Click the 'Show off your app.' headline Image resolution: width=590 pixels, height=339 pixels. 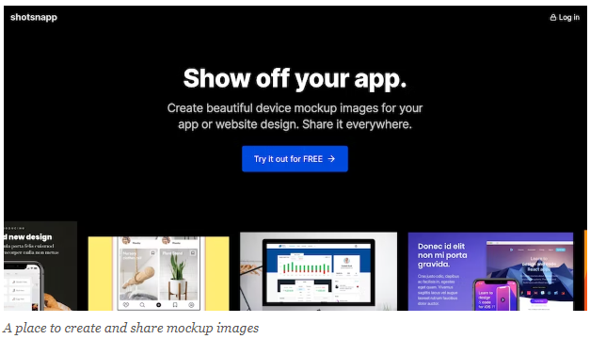(295, 78)
